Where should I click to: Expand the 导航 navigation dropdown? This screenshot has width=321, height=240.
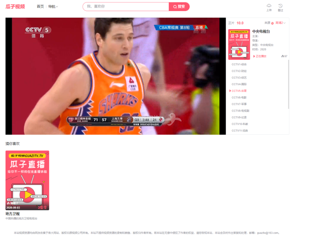click(x=53, y=7)
